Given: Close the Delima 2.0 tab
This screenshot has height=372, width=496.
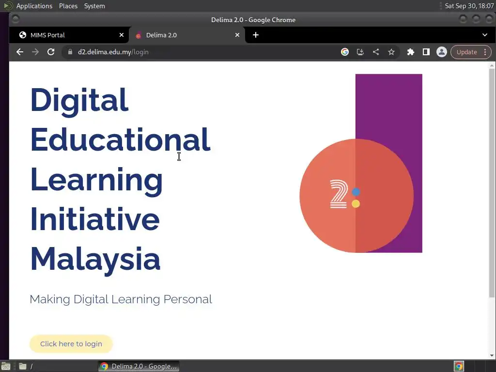Looking at the screenshot, I should tap(237, 35).
